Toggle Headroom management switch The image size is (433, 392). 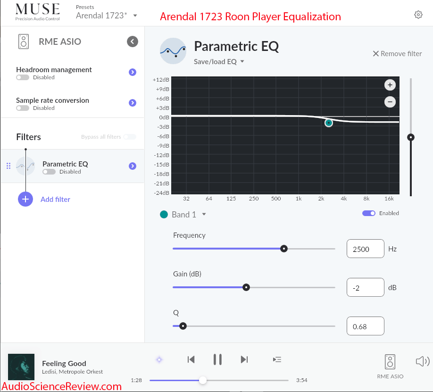(x=23, y=77)
